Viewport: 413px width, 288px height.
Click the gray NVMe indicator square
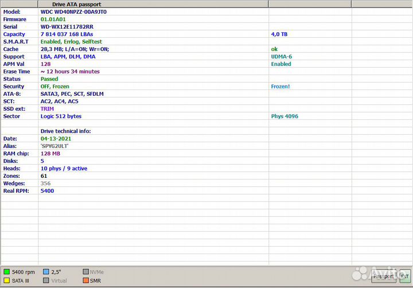point(85,272)
